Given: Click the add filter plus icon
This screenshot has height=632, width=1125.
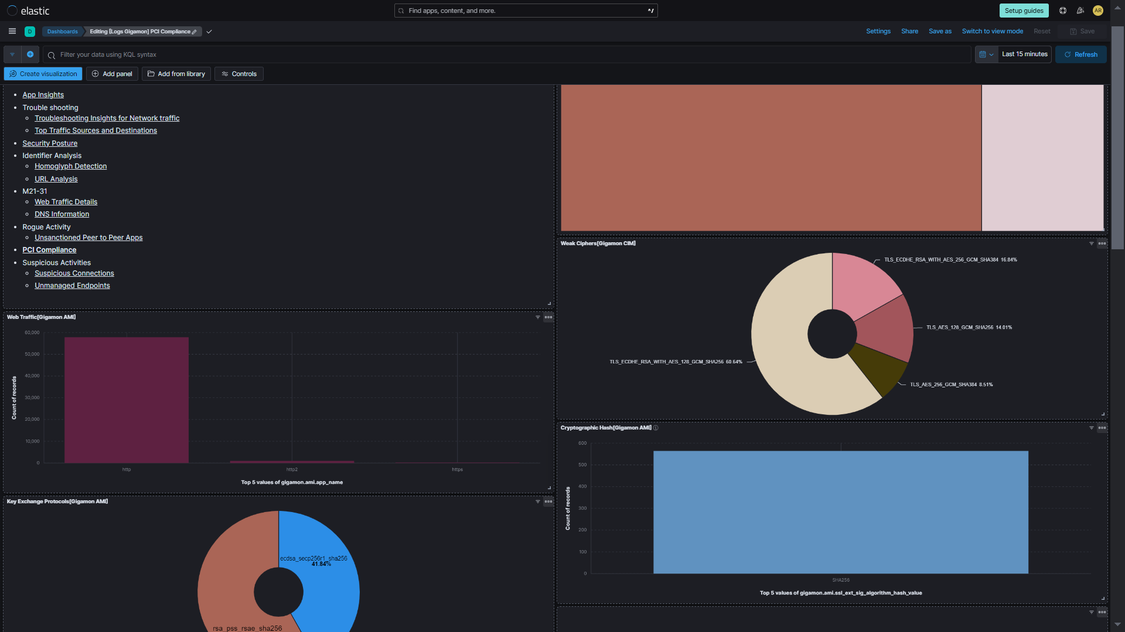Looking at the screenshot, I should (x=30, y=54).
